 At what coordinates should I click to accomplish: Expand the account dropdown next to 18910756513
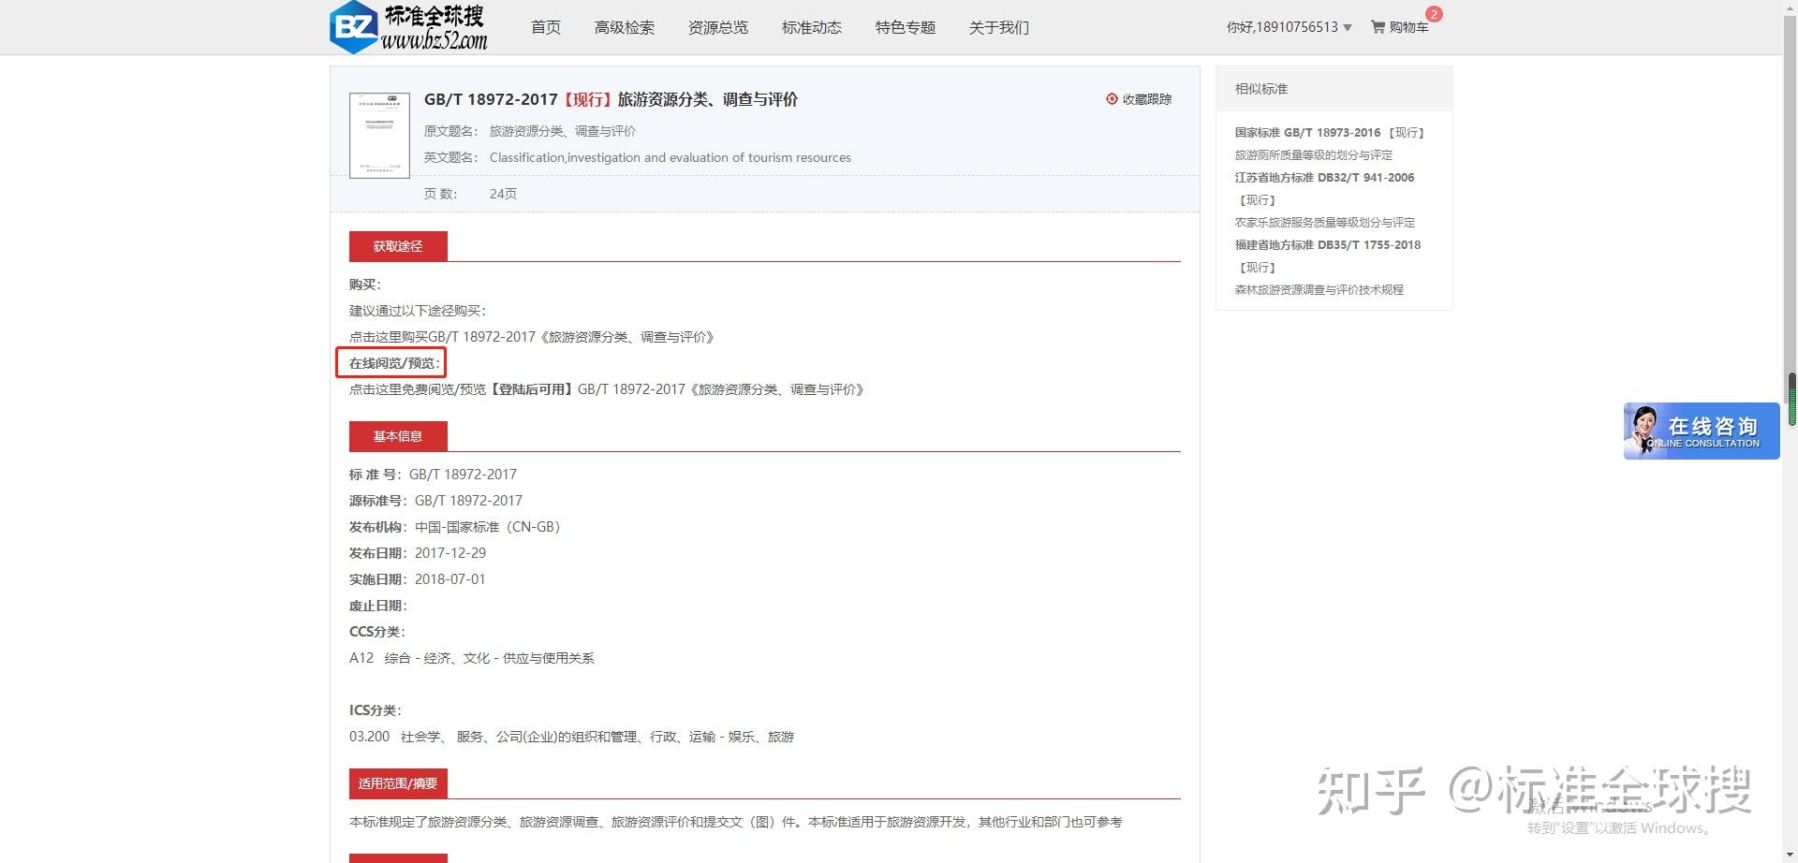point(1348,27)
